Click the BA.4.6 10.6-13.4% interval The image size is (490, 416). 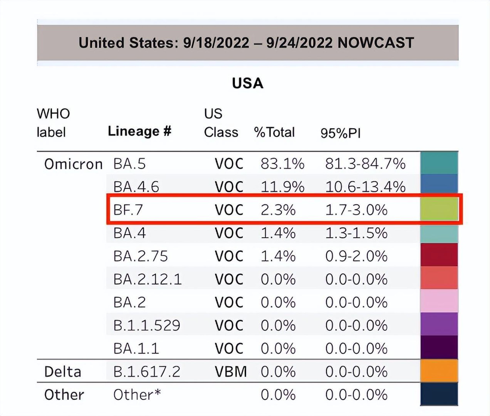[x=365, y=187]
